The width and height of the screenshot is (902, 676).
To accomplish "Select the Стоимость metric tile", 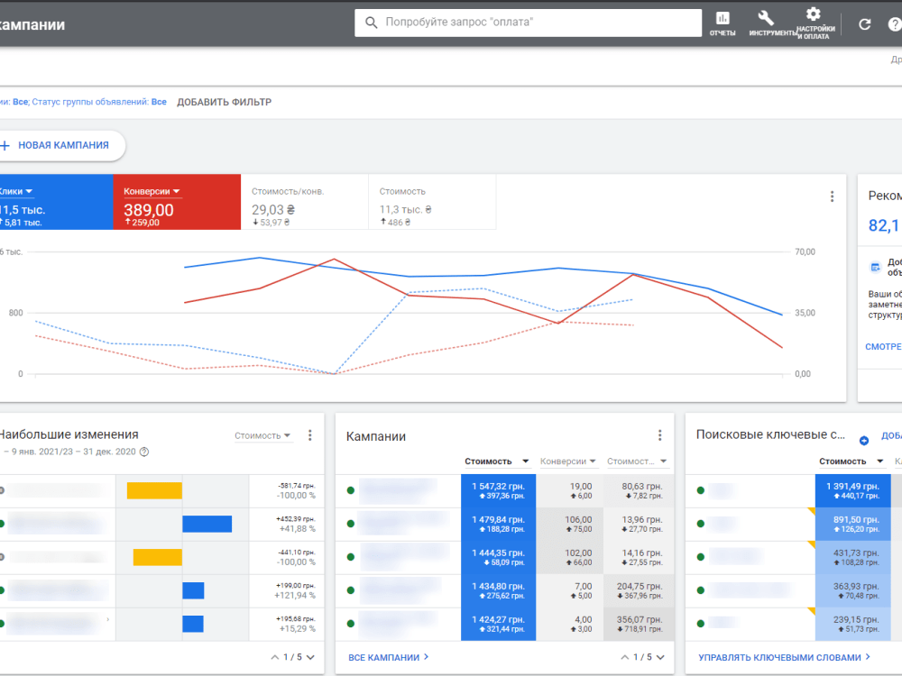I will (432, 202).
